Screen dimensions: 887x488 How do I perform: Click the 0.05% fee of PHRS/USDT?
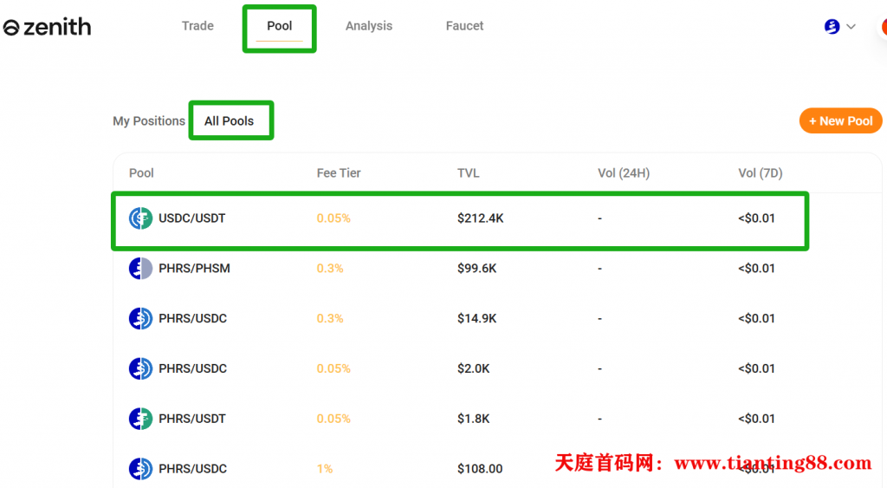(x=333, y=419)
